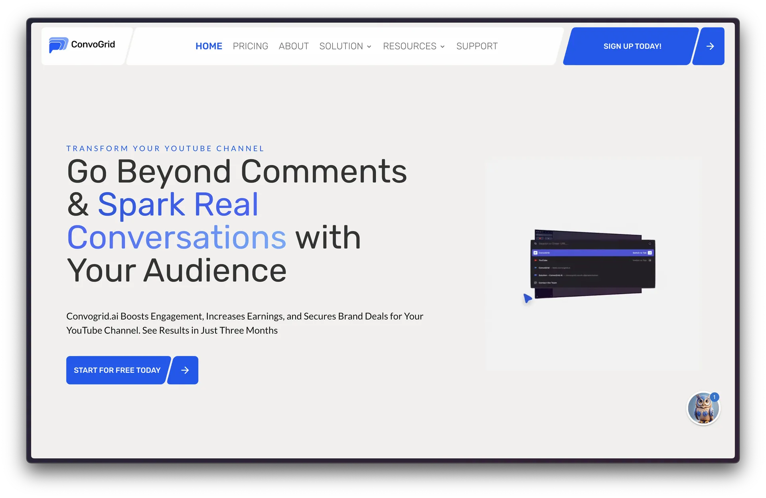Go to the HOME nav item
This screenshot has width=766, height=498.
pos(209,46)
